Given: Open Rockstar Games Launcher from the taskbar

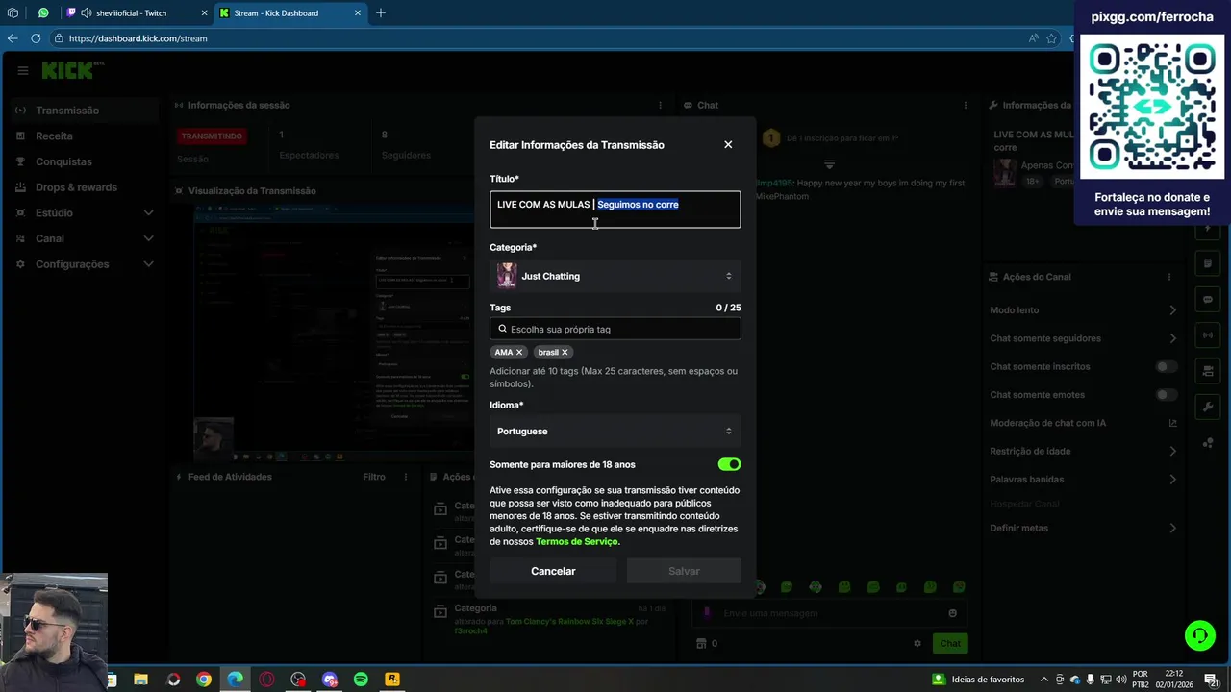Looking at the screenshot, I should 392,680.
